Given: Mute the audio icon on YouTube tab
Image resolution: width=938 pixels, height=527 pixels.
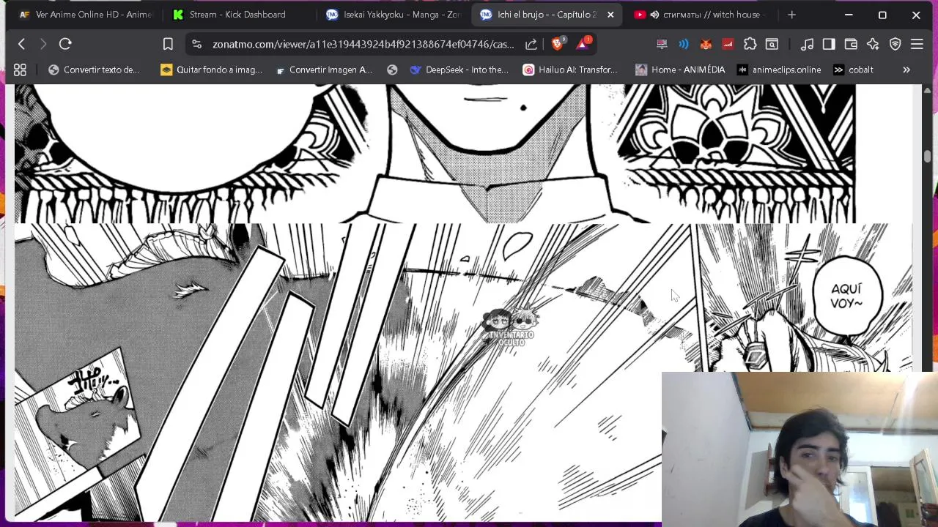Looking at the screenshot, I should pos(654,15).
